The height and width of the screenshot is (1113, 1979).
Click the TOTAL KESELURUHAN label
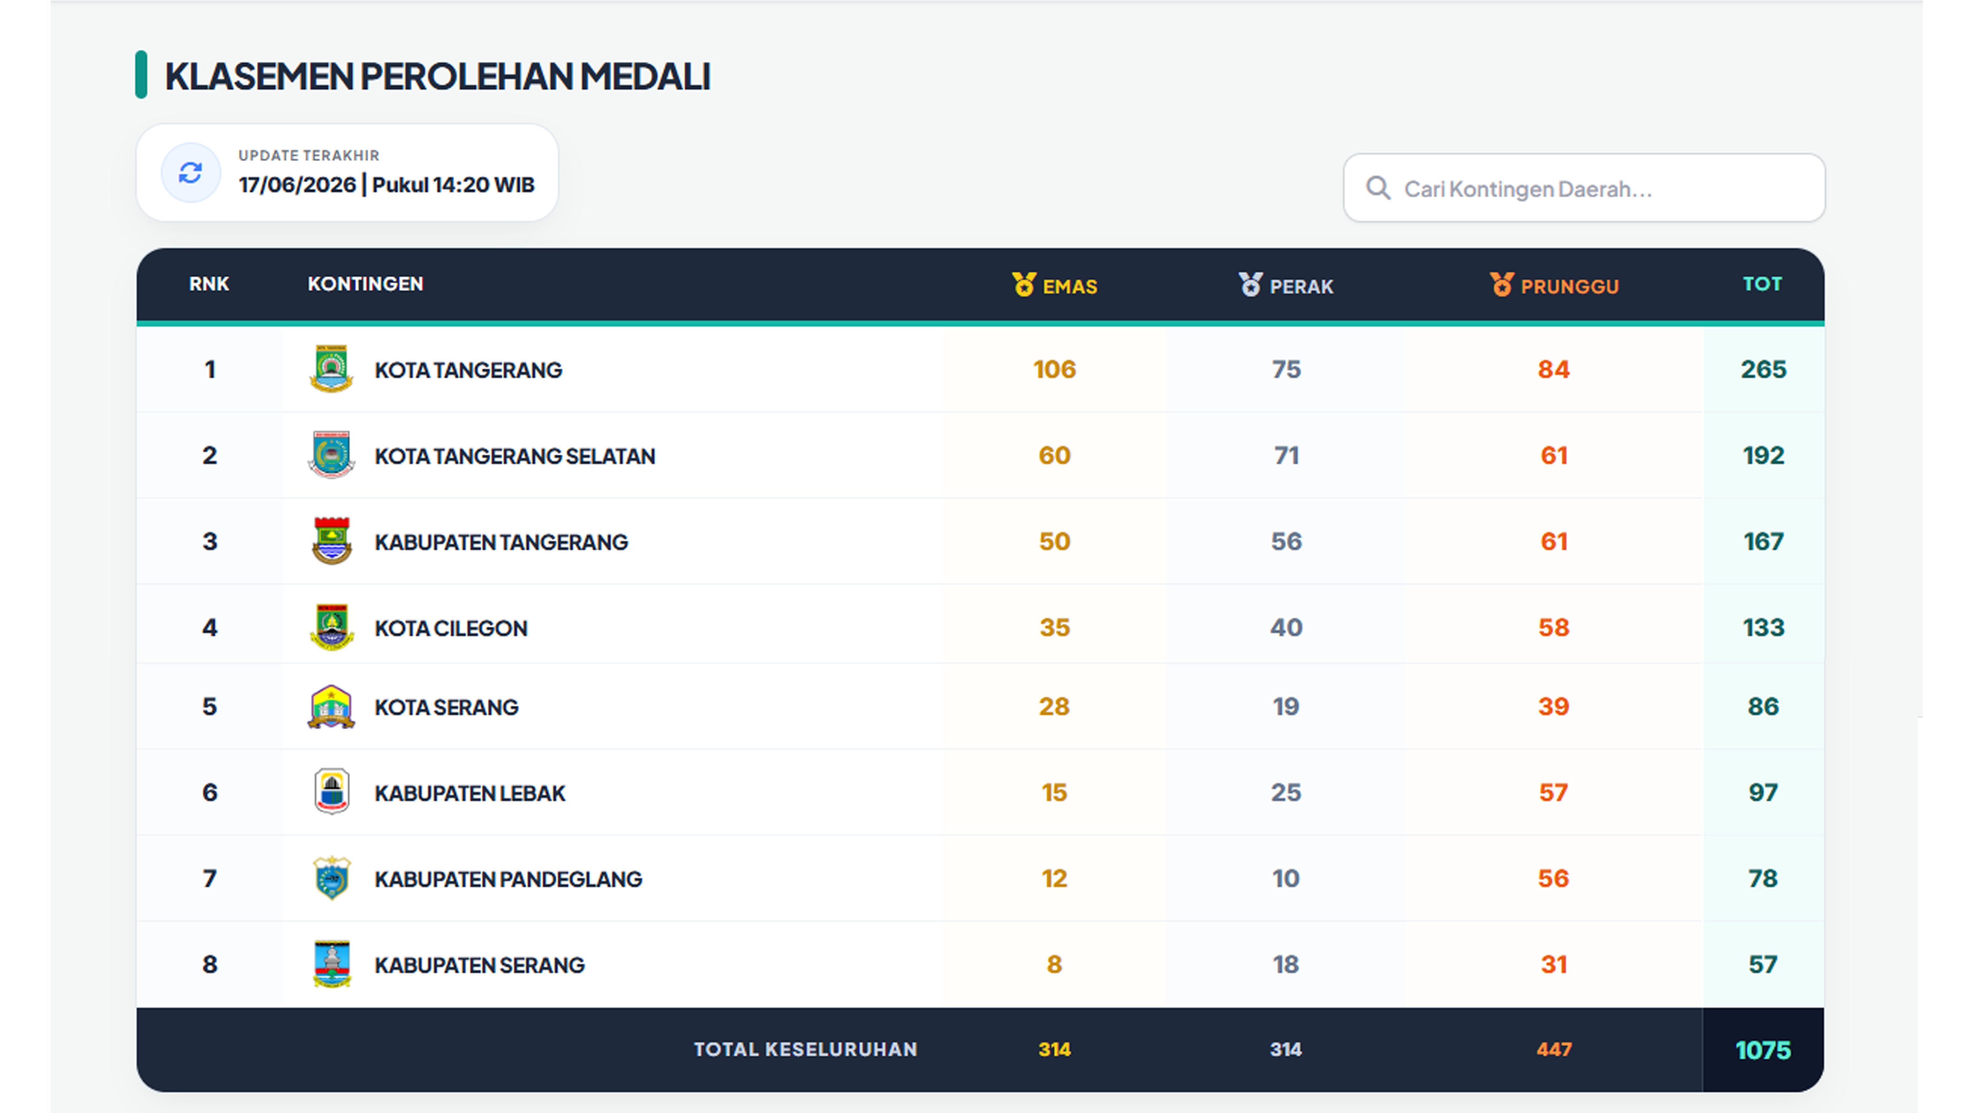click(x=806, y=1049)
